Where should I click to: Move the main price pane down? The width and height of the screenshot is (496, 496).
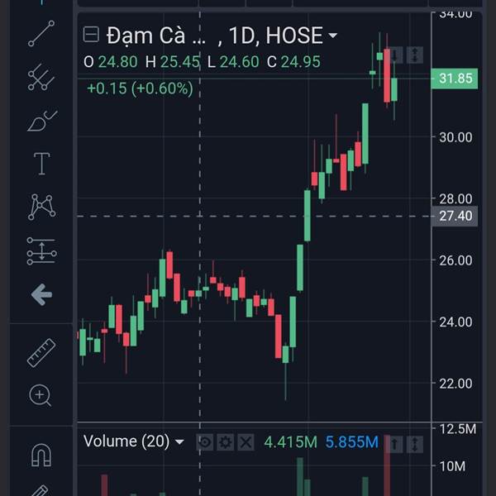click(395, 55)
